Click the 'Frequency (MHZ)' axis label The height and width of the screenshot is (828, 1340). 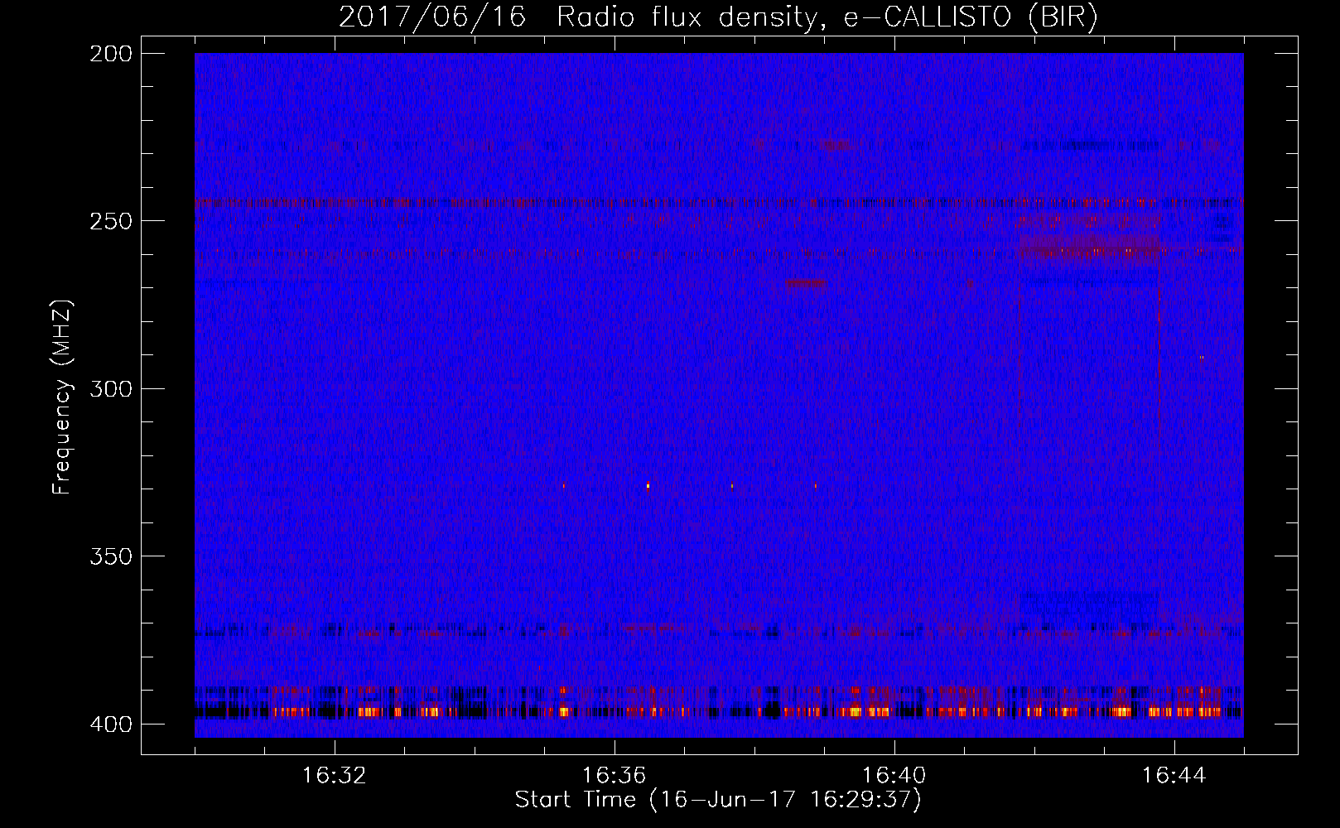click(62, 397)
